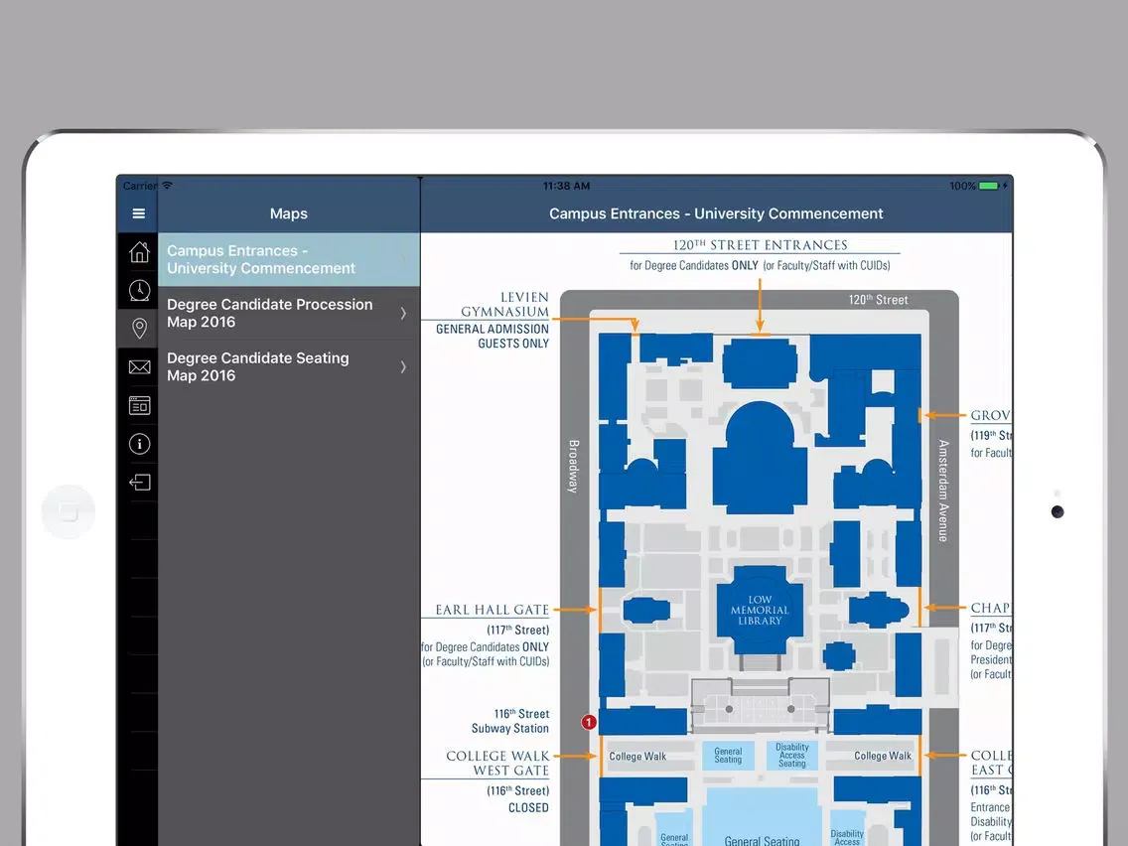Select Campus Entrances - University Commencement map
This screenshot has height=846, width=1128.
(289, 260)
